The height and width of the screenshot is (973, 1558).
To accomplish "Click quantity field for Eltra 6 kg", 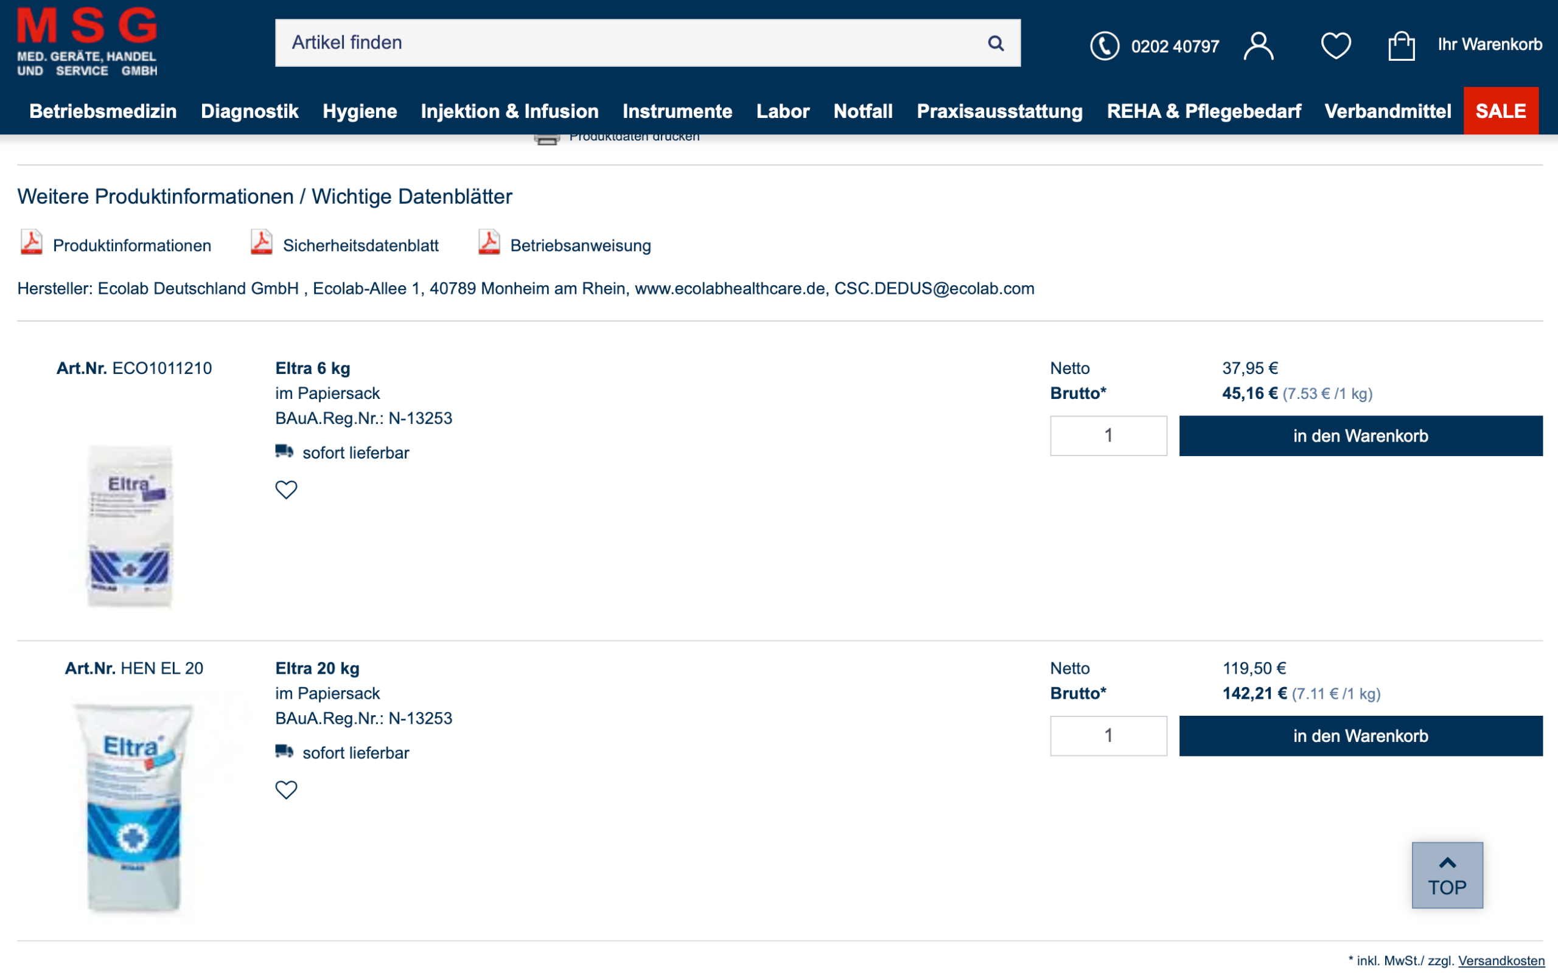I will (x=1108, y=435).
